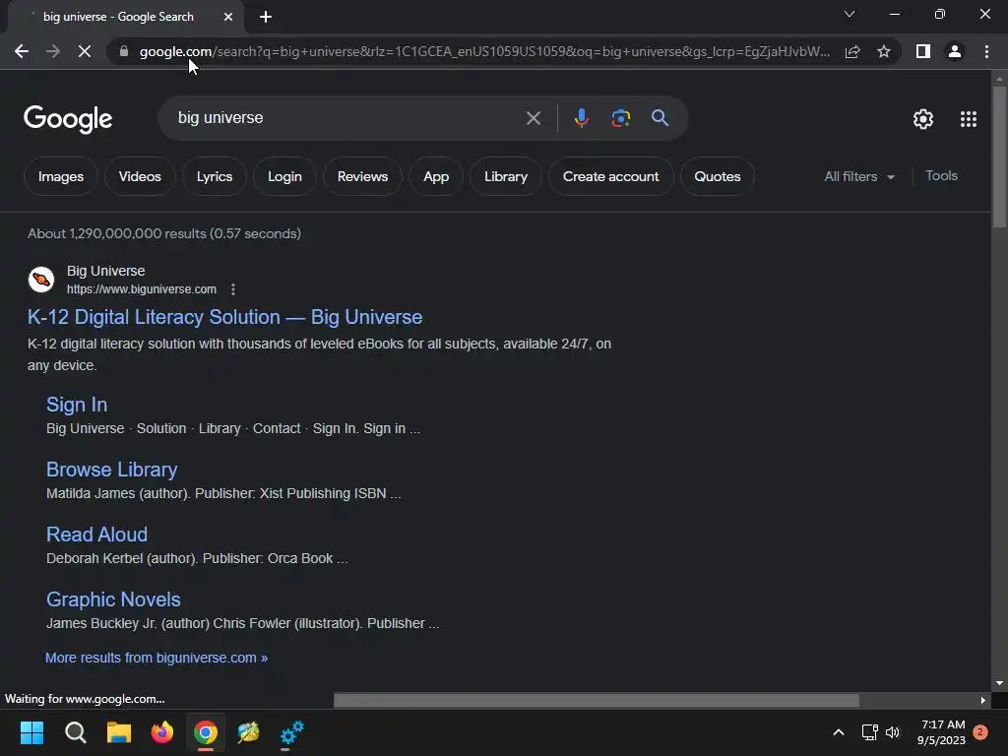The height and width of the screenshot is (756, 1008).
Task: Click the horizontal scrollbar thumb
Action: 596,700
